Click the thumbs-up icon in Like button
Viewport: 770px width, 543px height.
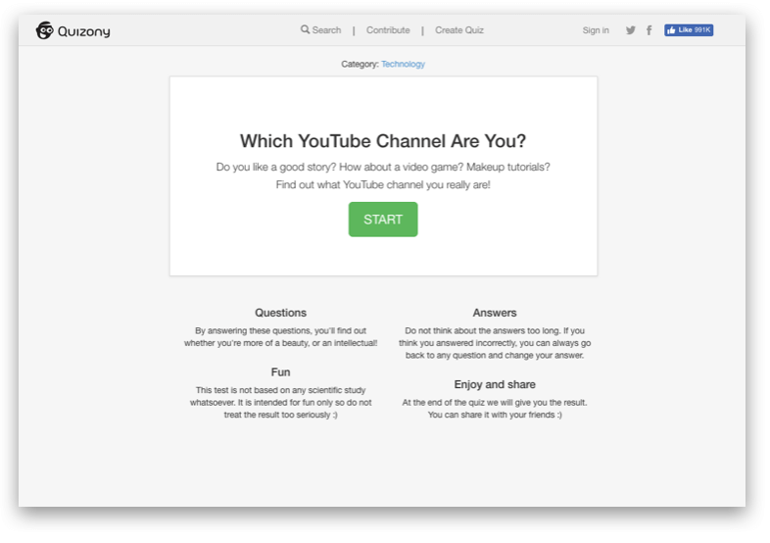(x=671, y=30)
